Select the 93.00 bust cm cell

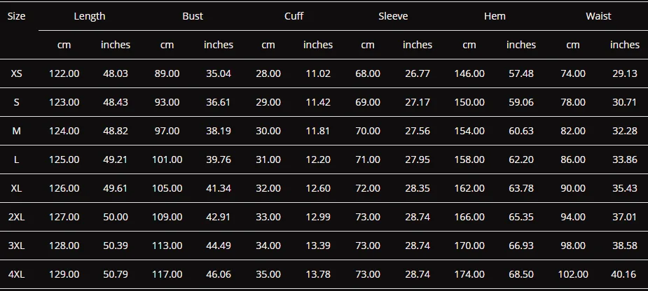tap(167, 102)
